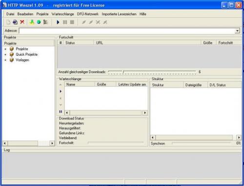The height and width of the screenshot is (186, 244).
Task: Click the green download arrow toolbar icon
Action: pos(32,22)
